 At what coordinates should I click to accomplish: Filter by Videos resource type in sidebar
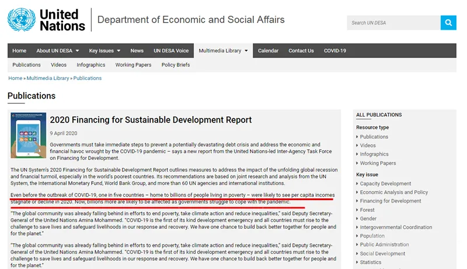(368, 145)
